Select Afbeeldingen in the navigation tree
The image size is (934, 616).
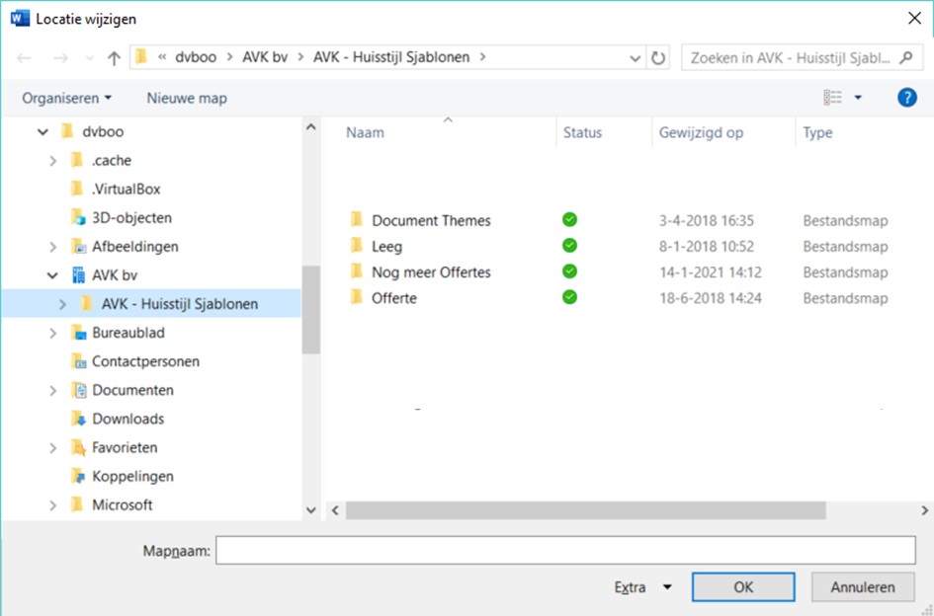pos(135,247)
